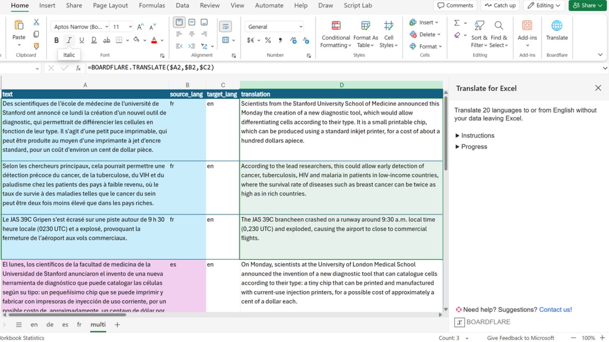The height and width of the screenshot is (342, 609).
Task: Select the Format Painter brush icon
Action: [x=36, y=46]
